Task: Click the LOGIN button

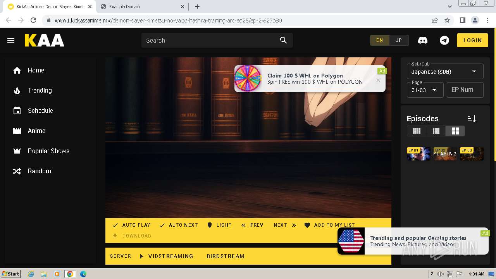Action: (x=472, y=40)
